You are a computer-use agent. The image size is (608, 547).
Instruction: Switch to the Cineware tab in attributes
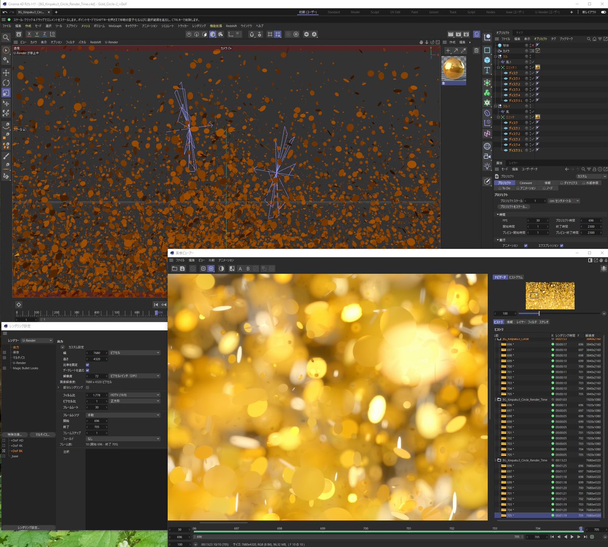[x=526, y=183]
